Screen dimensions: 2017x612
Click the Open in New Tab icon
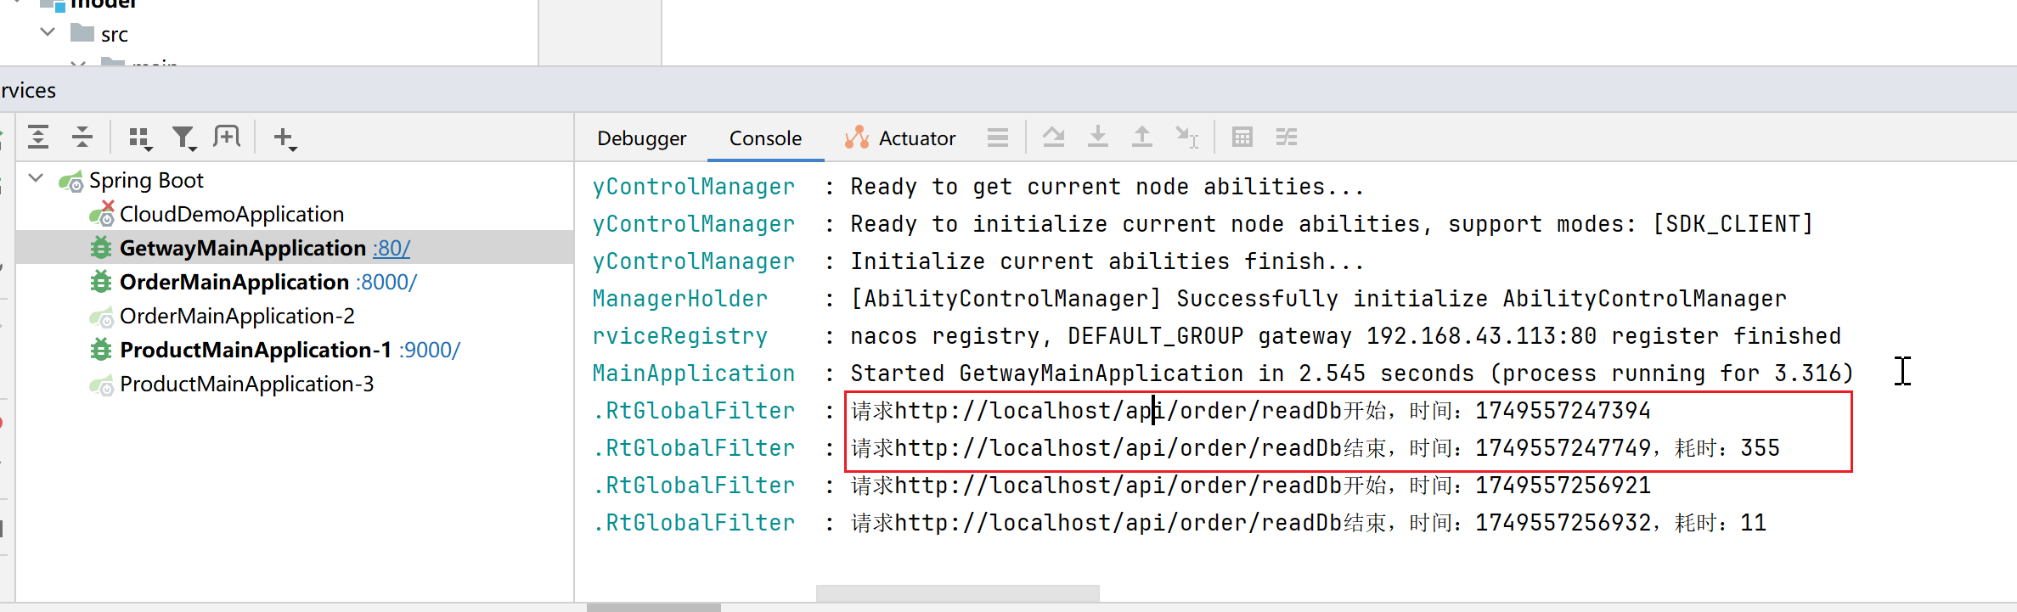[x=228, y=137]
